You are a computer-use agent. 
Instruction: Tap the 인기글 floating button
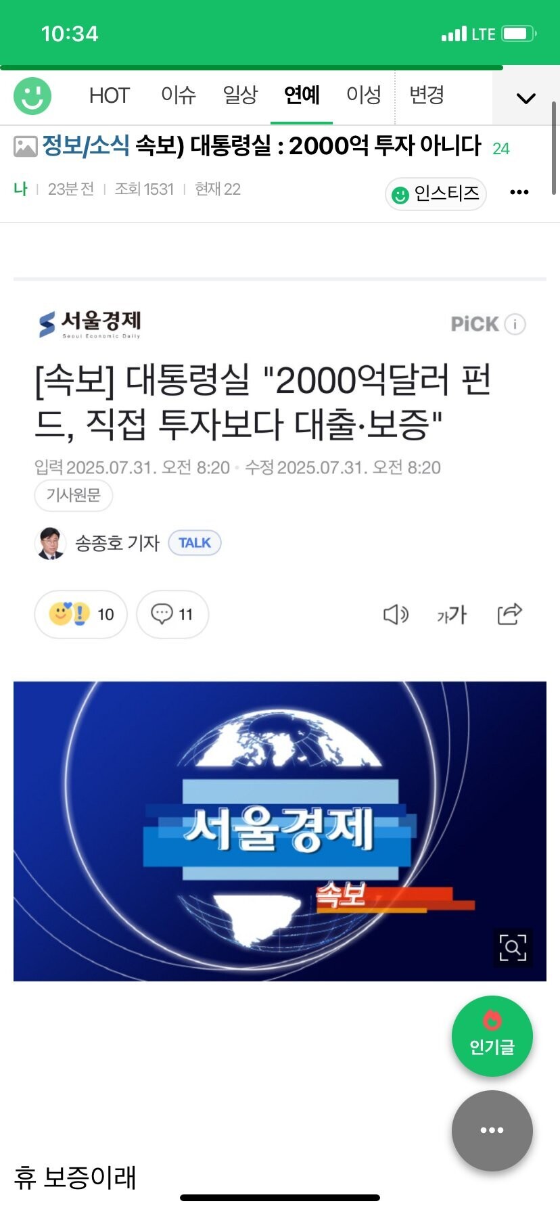[492, 1035]
